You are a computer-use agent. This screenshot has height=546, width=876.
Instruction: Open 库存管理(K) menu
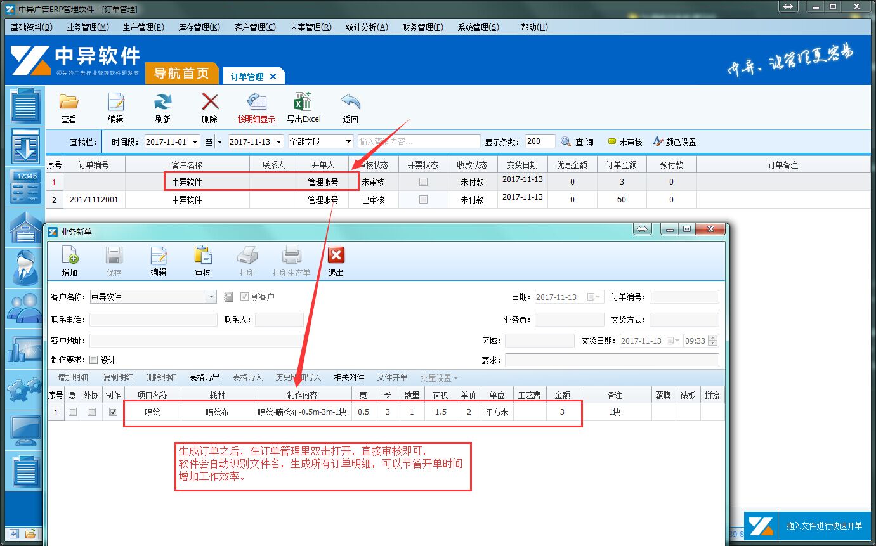199,27
